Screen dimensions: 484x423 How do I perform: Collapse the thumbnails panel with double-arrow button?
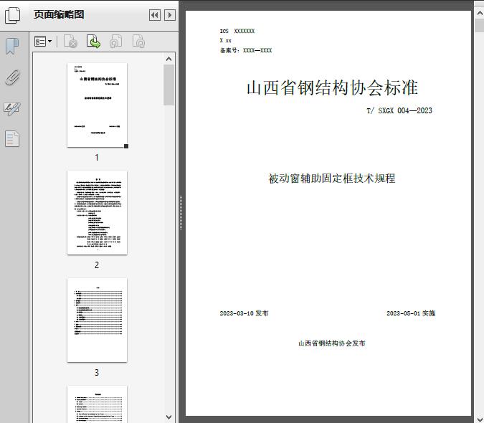(155, 15)
